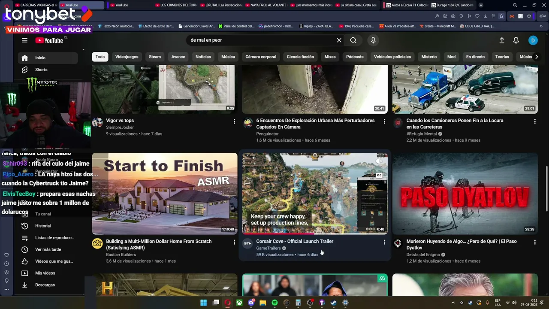Play the "PASO DYATLOV" thumbnail
549x309 pixels.
[465, 194]
